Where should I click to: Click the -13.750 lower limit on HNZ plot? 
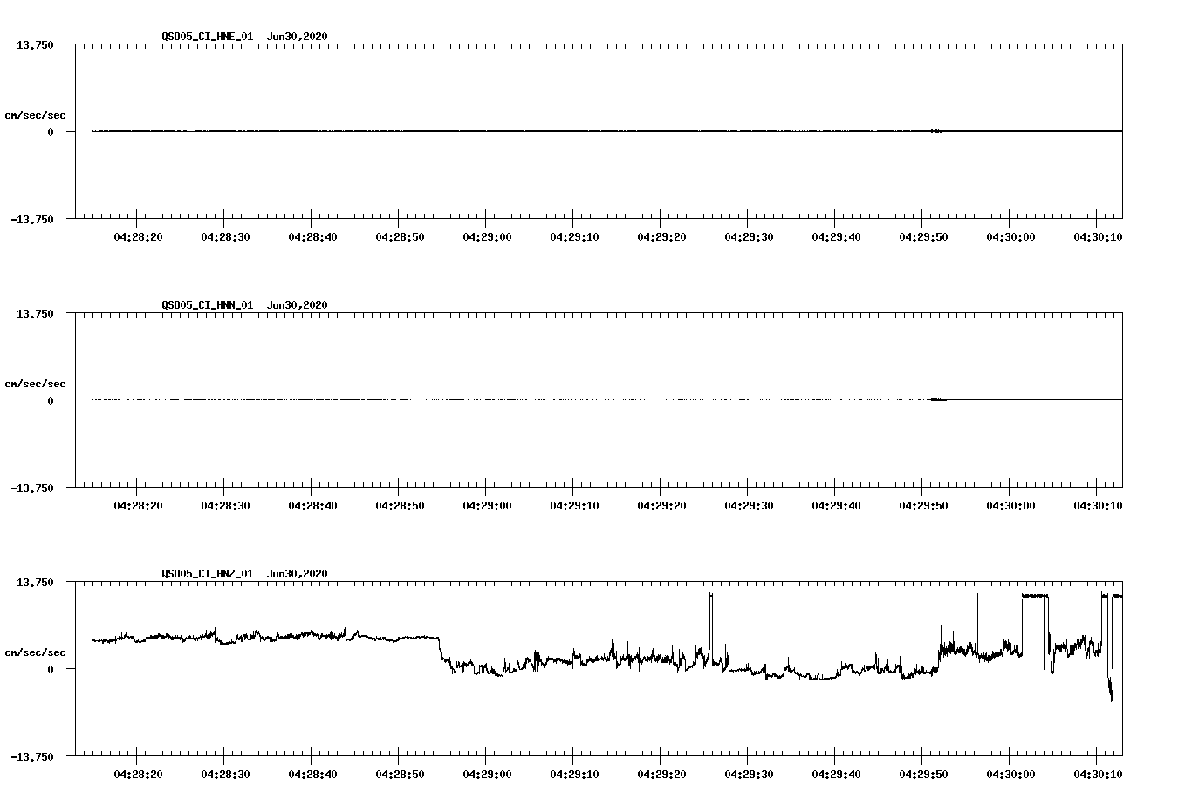click(x=32, y=757)
